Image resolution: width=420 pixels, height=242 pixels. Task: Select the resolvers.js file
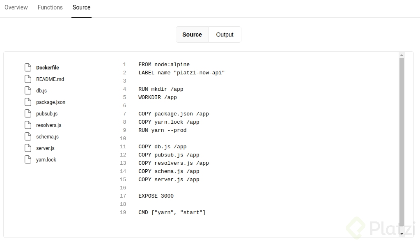click(48, 125)
